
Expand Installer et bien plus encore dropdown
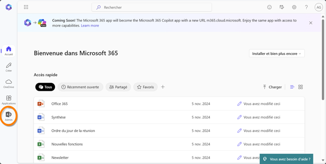coord(277,53)
